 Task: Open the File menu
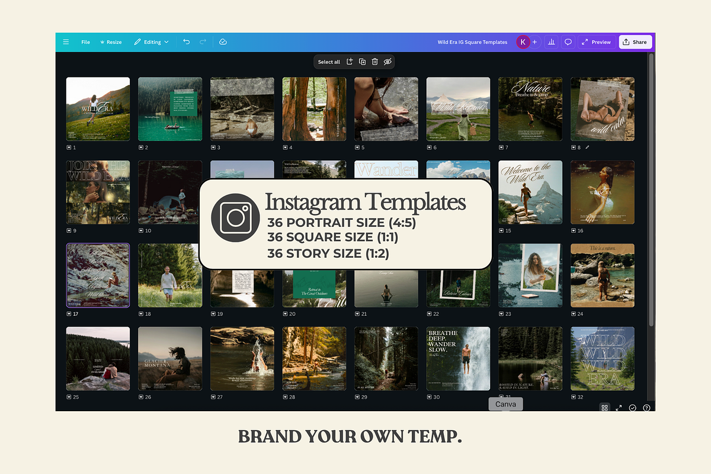pos(85,42)
